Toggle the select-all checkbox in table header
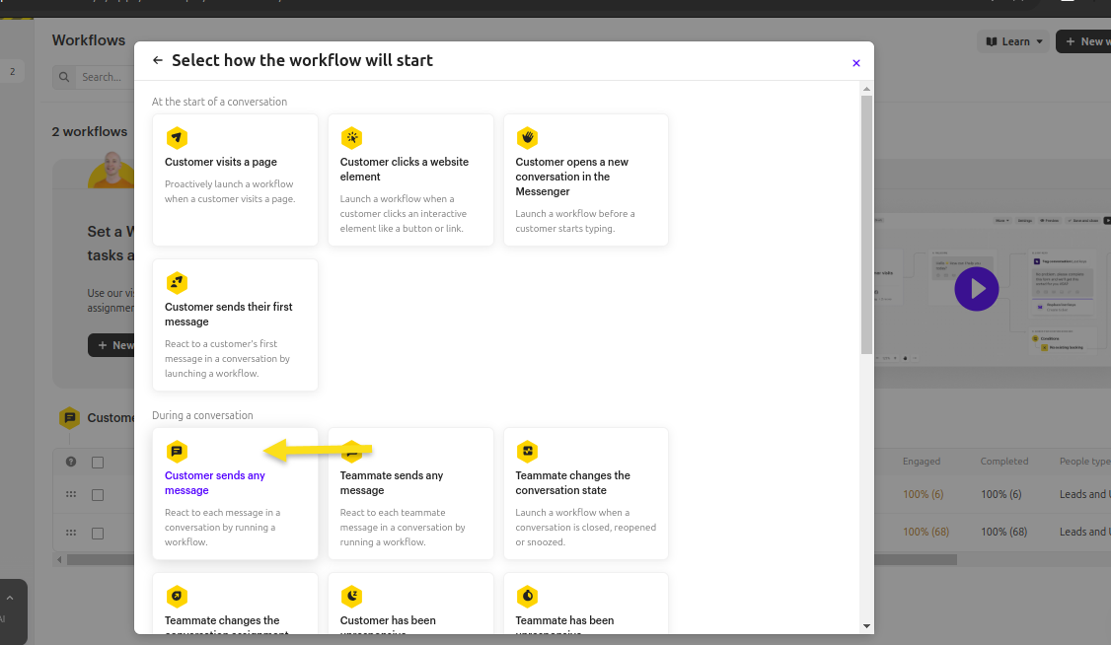Image resolution: width=1111 pixels, height=645 pixels. coord(98,463)
